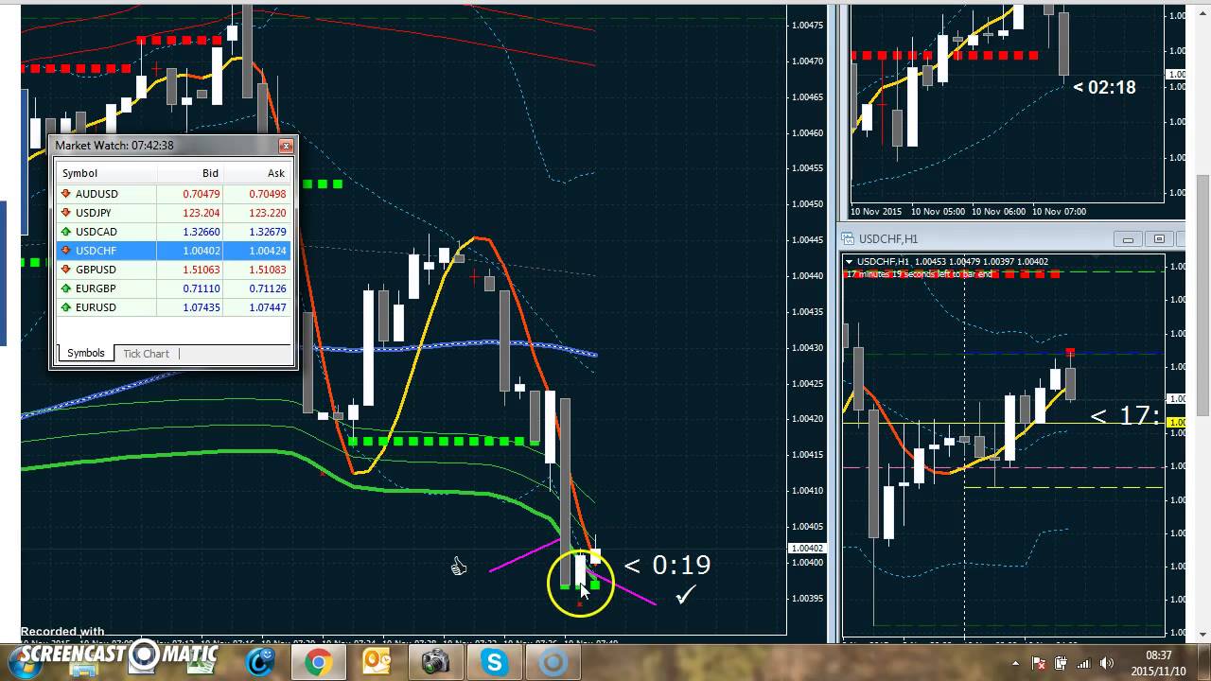Open network signal tray icon

(1083, 664)
